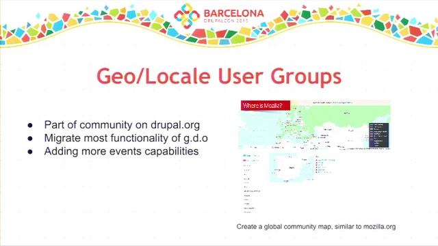Click the small Spain inset map
The width and height of the screenshot is (438, 246).
[x=291, y=167]
